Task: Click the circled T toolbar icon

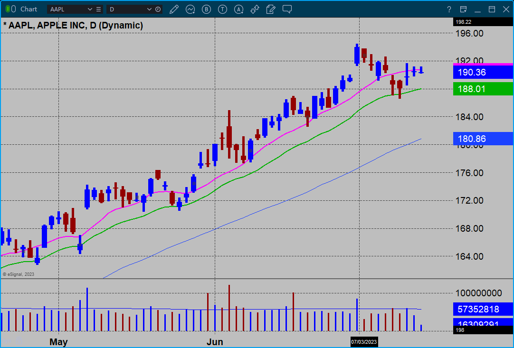Action: (223, 9)
